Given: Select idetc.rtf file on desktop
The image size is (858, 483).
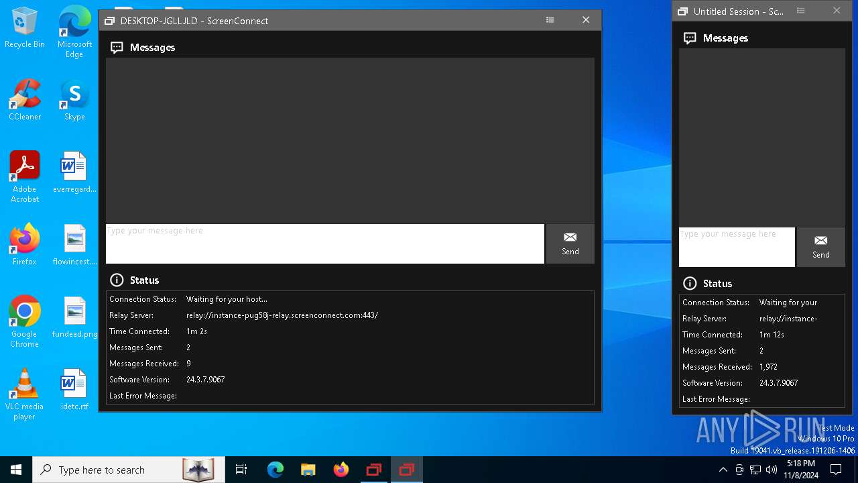Looking at the screenshot, I should point(74,390).
